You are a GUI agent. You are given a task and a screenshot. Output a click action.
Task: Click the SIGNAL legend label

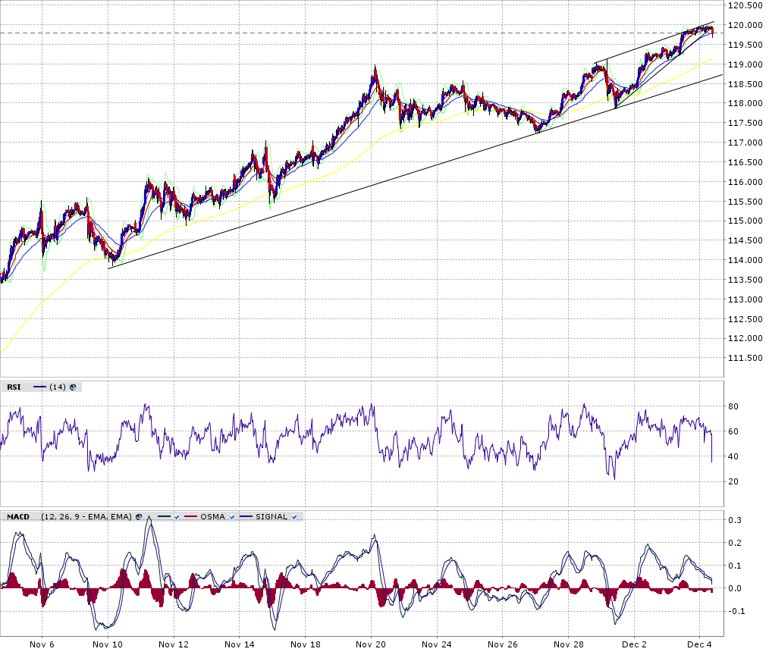click(x=272, y=517)
